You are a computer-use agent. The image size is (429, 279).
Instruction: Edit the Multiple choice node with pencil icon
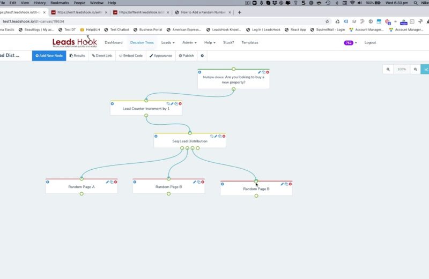(x=260, y=72)
